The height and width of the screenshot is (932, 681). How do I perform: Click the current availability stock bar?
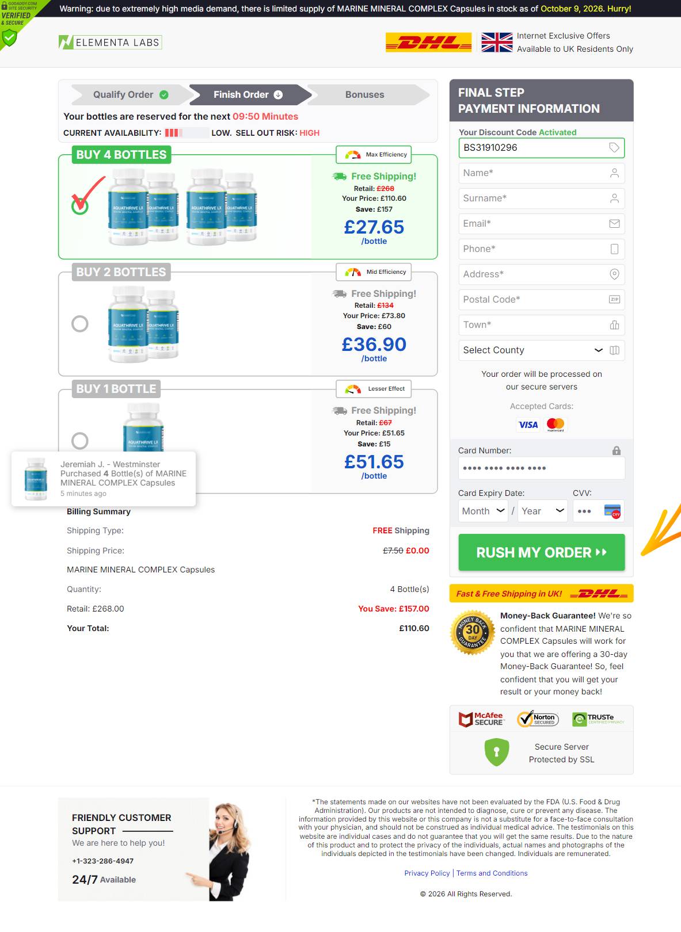tap(187, 133)
